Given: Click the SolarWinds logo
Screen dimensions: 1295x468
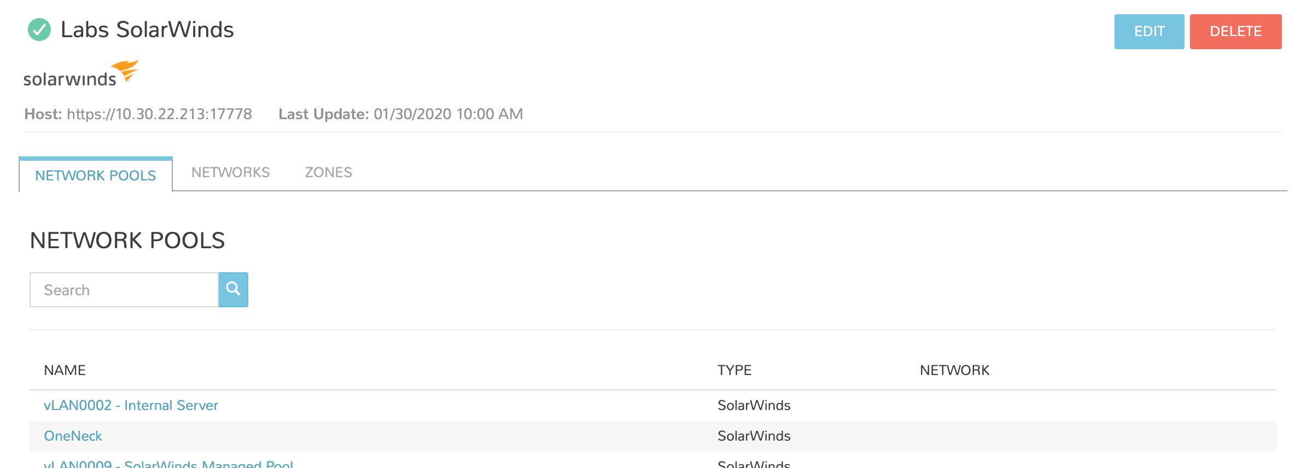Looking at the screenshot, I should [x=80, y=74].
